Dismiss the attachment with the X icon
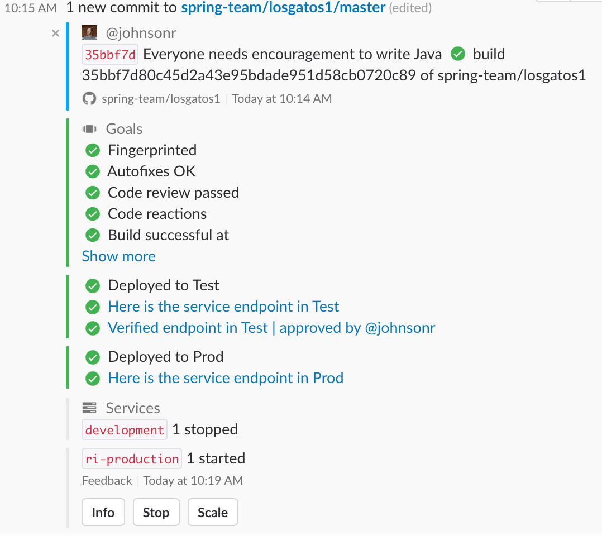Image resolution: width=602 pixels, height=545 pixels. (55, 34)
